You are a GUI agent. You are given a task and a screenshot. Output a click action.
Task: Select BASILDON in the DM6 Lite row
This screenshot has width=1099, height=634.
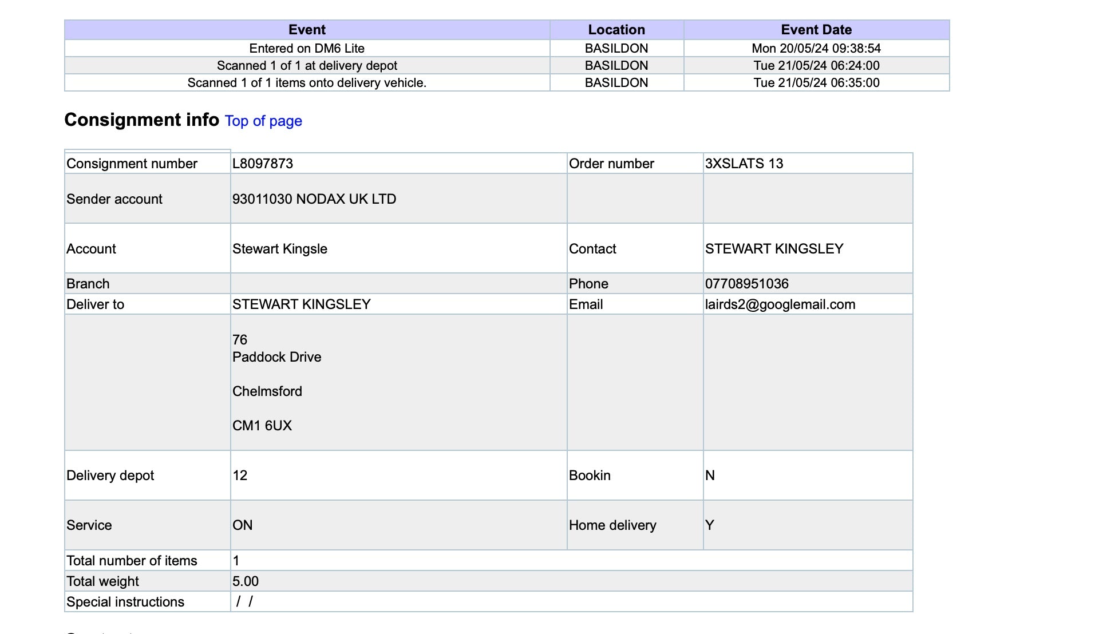pyautogui.click(x=616, y=48)
